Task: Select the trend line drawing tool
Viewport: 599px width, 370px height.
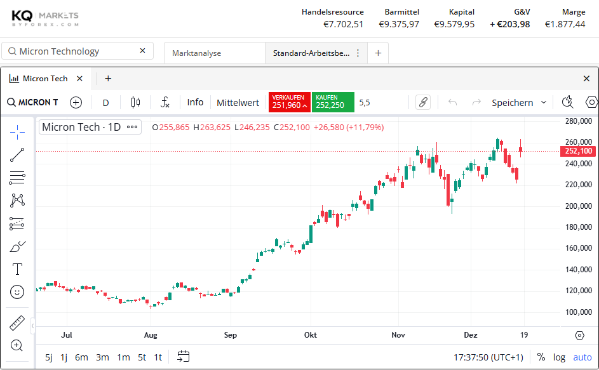Action: 17,154
